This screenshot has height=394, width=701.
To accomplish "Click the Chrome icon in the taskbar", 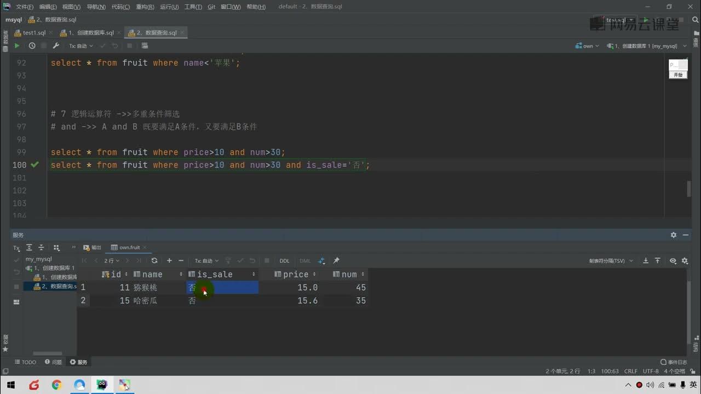I will pyautogui.click(x=56, y=385).
